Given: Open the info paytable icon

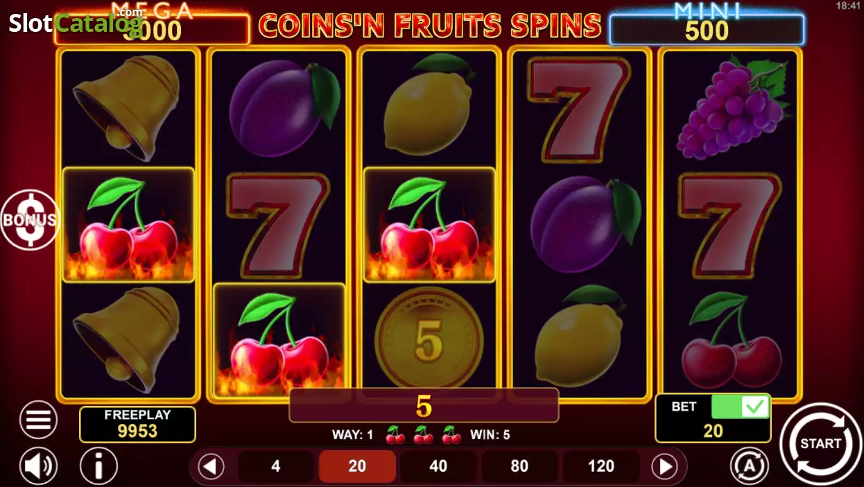Looking at the screenshot, I should 98,465.
